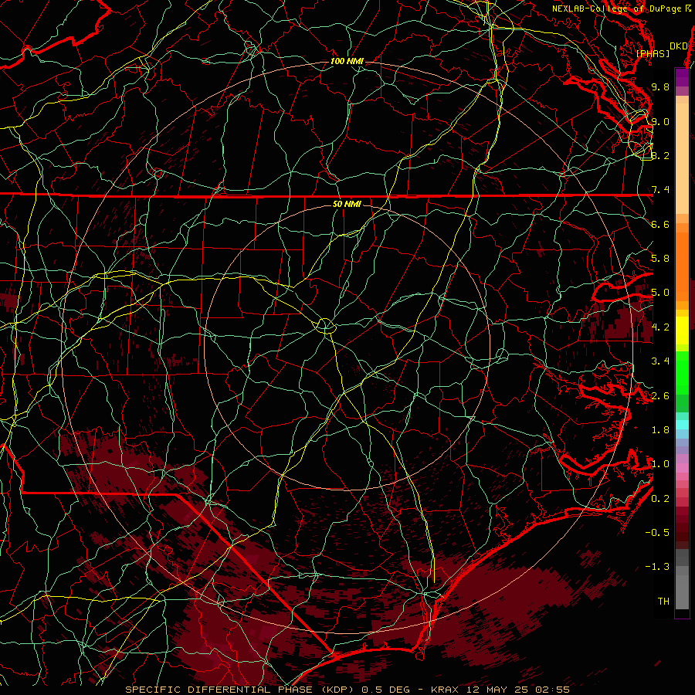This screenshot has height=695, width=695.
Task: Click the [PHAS] label above color bar
Action: [x=653, y=54]
